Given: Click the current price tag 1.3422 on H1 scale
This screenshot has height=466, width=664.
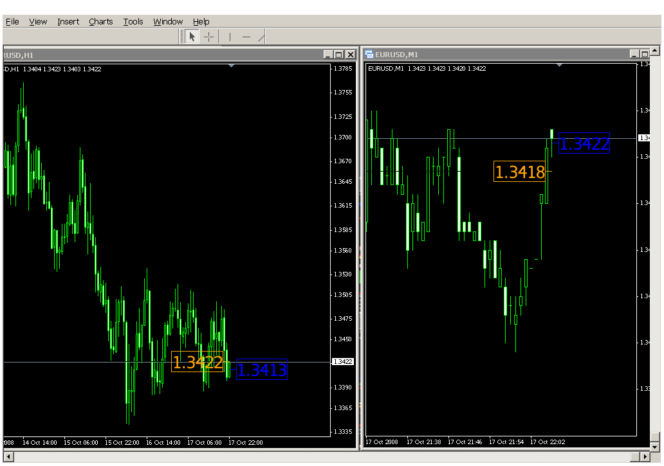Looking at the screenshot, I should (x=342, y=361).
